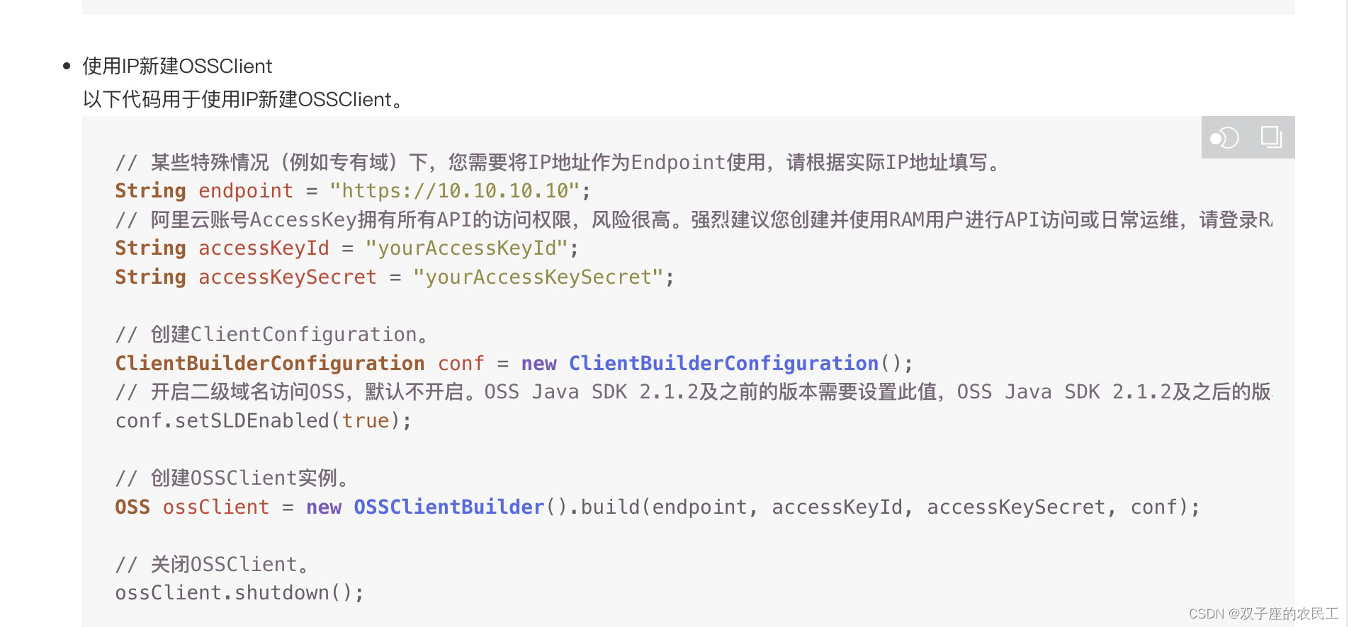The width and height of the screenshot is (1349, 627).
Task: Click the ossClient.shutdown() statement
Action: click(x=240, y=592)
